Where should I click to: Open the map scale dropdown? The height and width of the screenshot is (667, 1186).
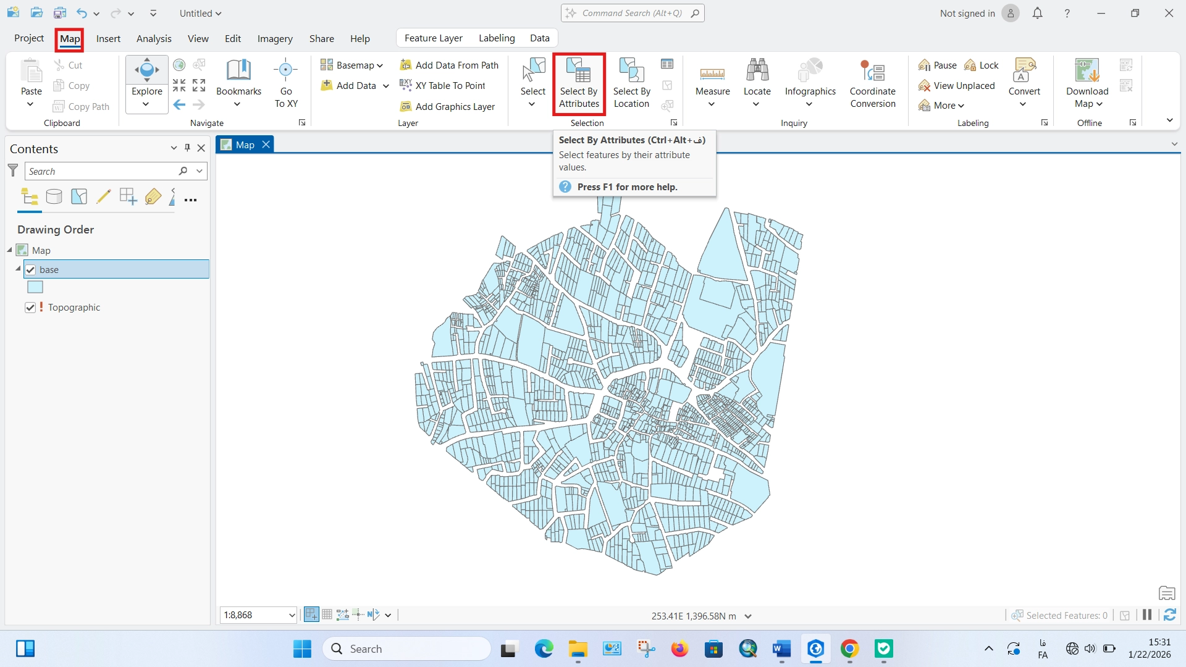[x=292, y=615]
